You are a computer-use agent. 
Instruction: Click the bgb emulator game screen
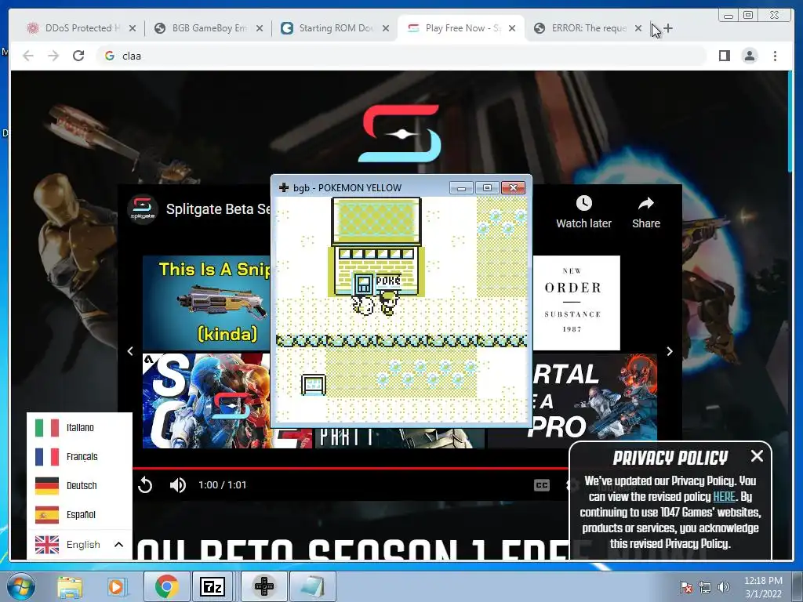tap(401, 309)
